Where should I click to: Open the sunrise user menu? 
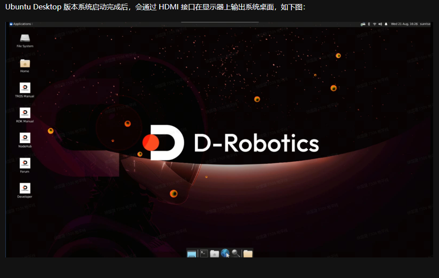[425, 24]
